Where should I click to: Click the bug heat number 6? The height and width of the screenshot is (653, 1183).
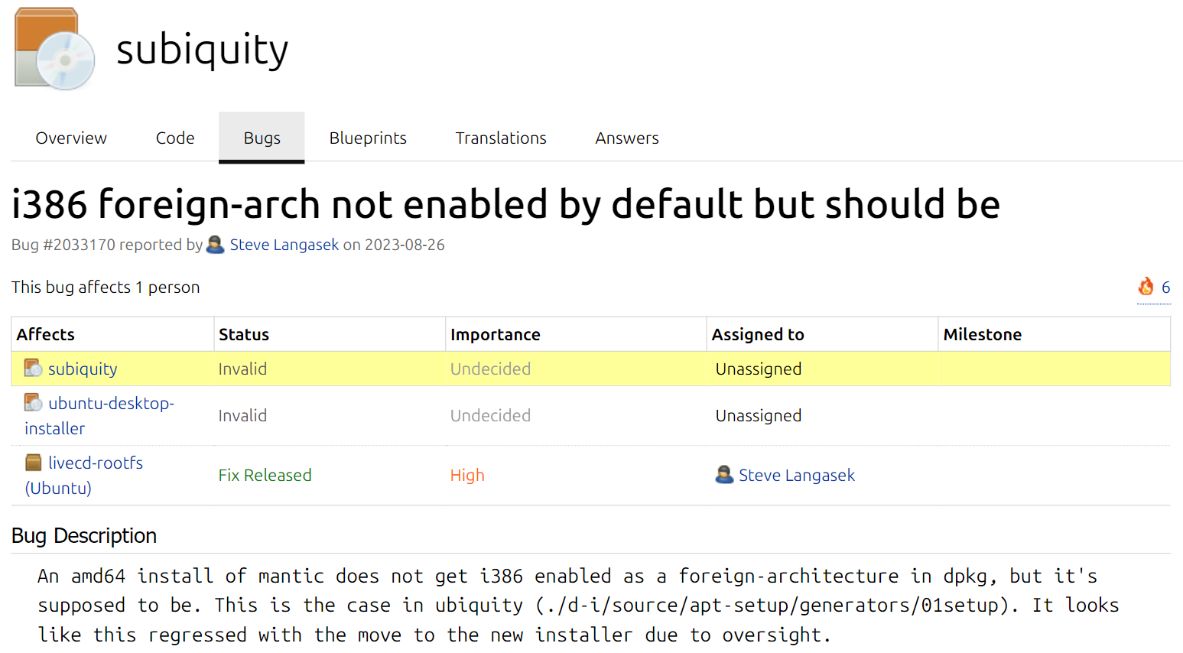click(1165, 288)
